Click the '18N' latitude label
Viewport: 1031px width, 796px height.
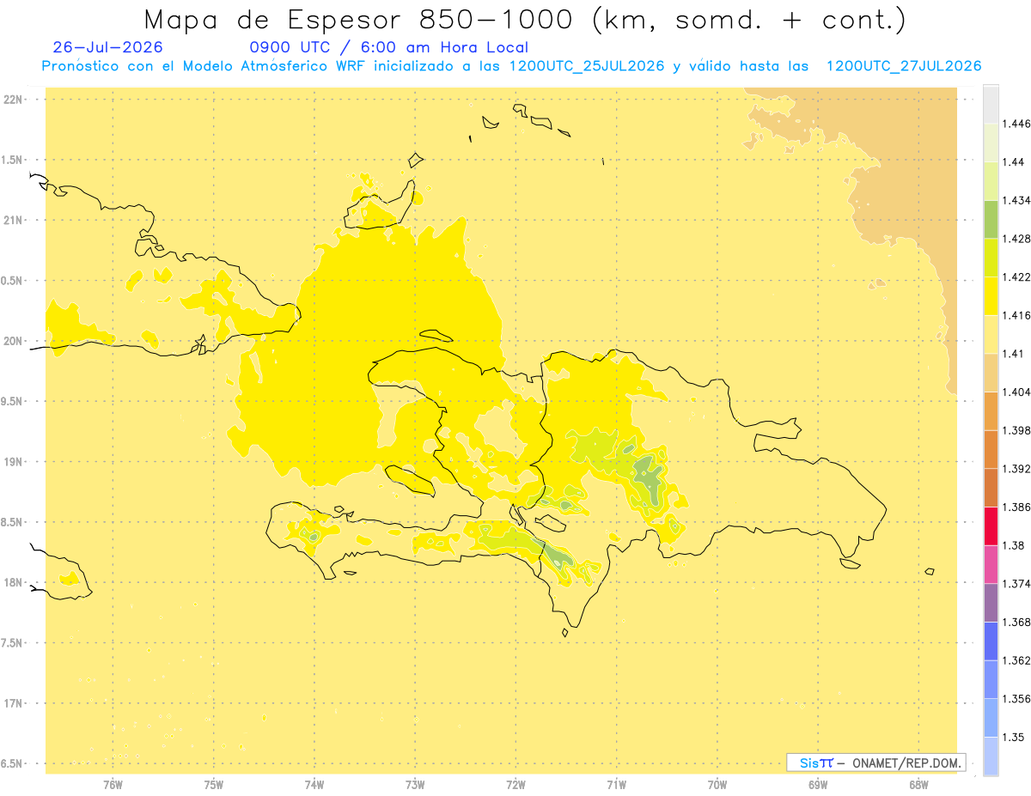click(14, 582)
